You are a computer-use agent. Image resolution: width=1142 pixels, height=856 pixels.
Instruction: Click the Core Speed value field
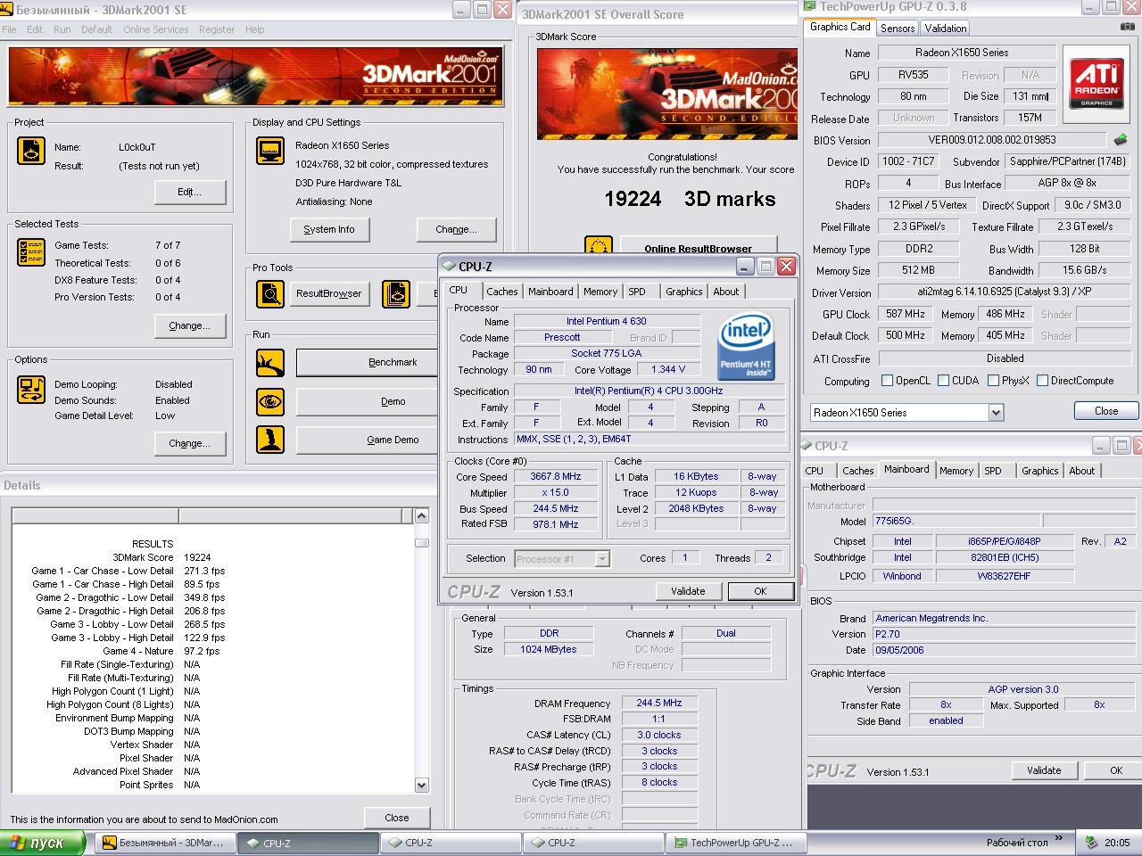coord(556,477)
